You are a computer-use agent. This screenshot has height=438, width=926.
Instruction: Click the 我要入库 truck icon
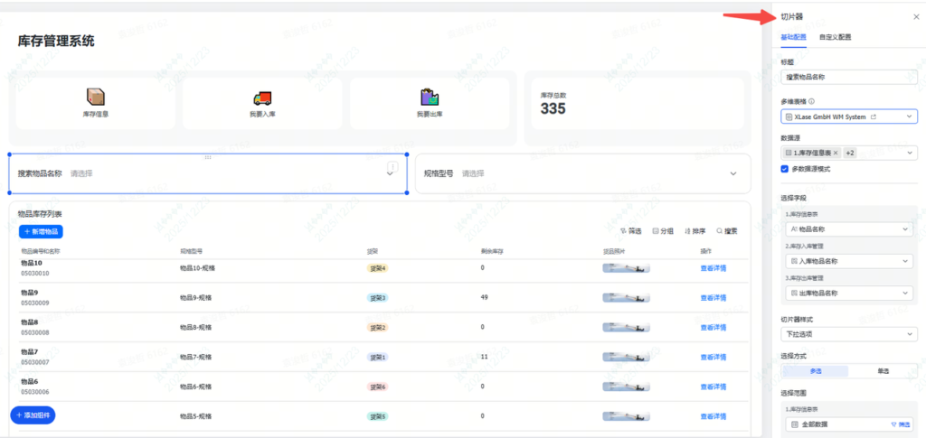261,98
